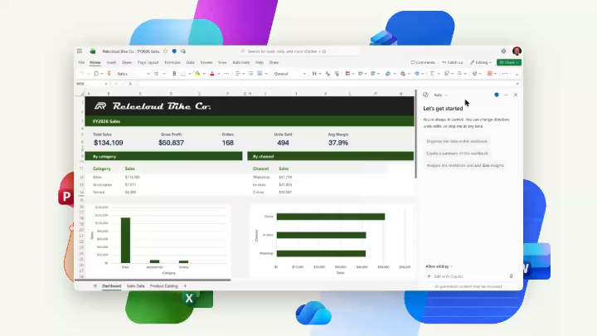
Task: Click the Conditional Formatting icon
Action: (347, 74)
